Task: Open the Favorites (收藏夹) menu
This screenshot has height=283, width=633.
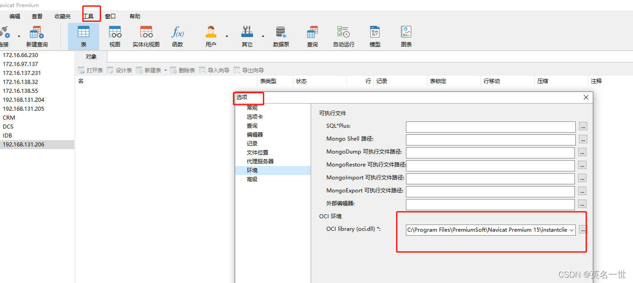Action: coord(63,17)
